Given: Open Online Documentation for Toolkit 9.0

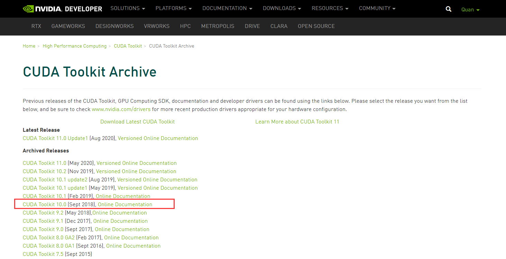Looking at the screenshot, I should pyautogui.click(x=122, y=229).
